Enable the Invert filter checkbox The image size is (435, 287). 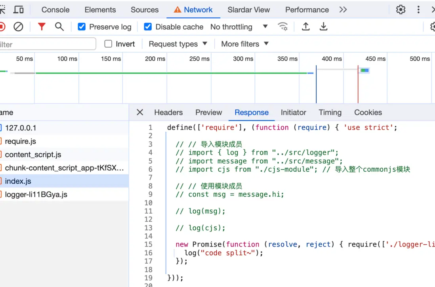point(108,44)
